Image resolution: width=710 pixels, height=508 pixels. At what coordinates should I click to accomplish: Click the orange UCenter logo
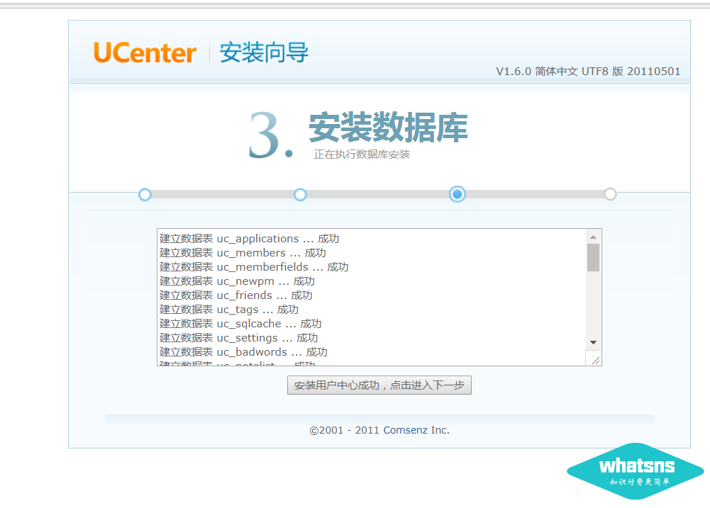[x=145, y=53]
